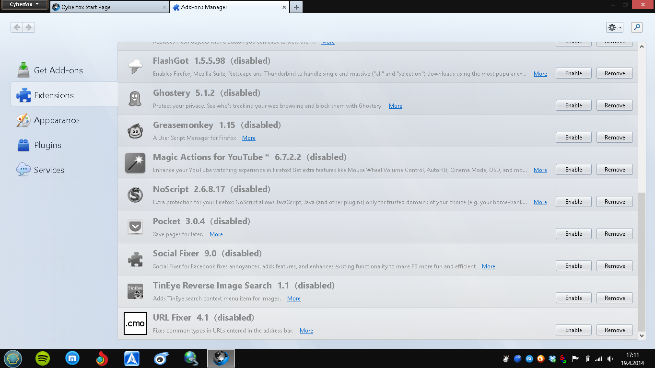The image size is (655, 368).
Task: Open the Cyberfox application menu button
Action: (24, 5)
